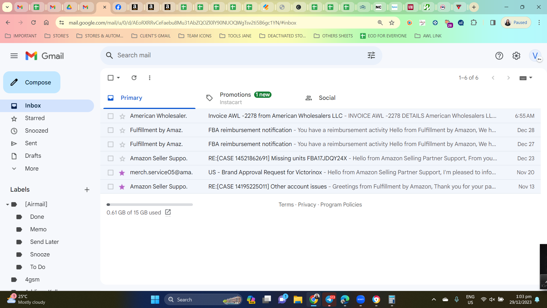
Task: Go to Chrome home page icon
Action: (46, 23)
